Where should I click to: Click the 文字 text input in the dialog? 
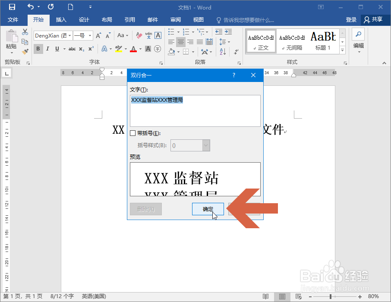tap(195, 111)
